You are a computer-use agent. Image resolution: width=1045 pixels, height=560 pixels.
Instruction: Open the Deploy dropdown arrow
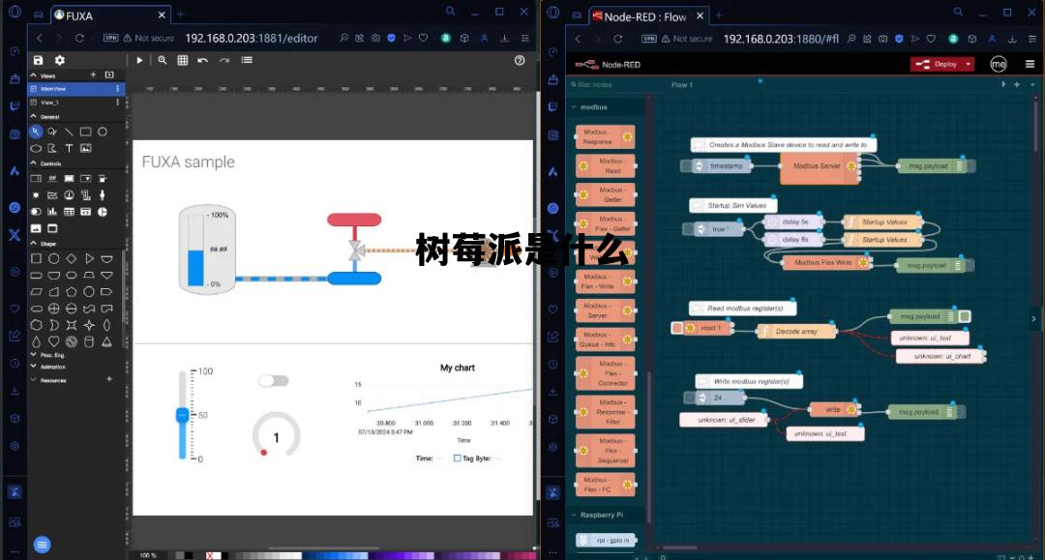(968, 64)
